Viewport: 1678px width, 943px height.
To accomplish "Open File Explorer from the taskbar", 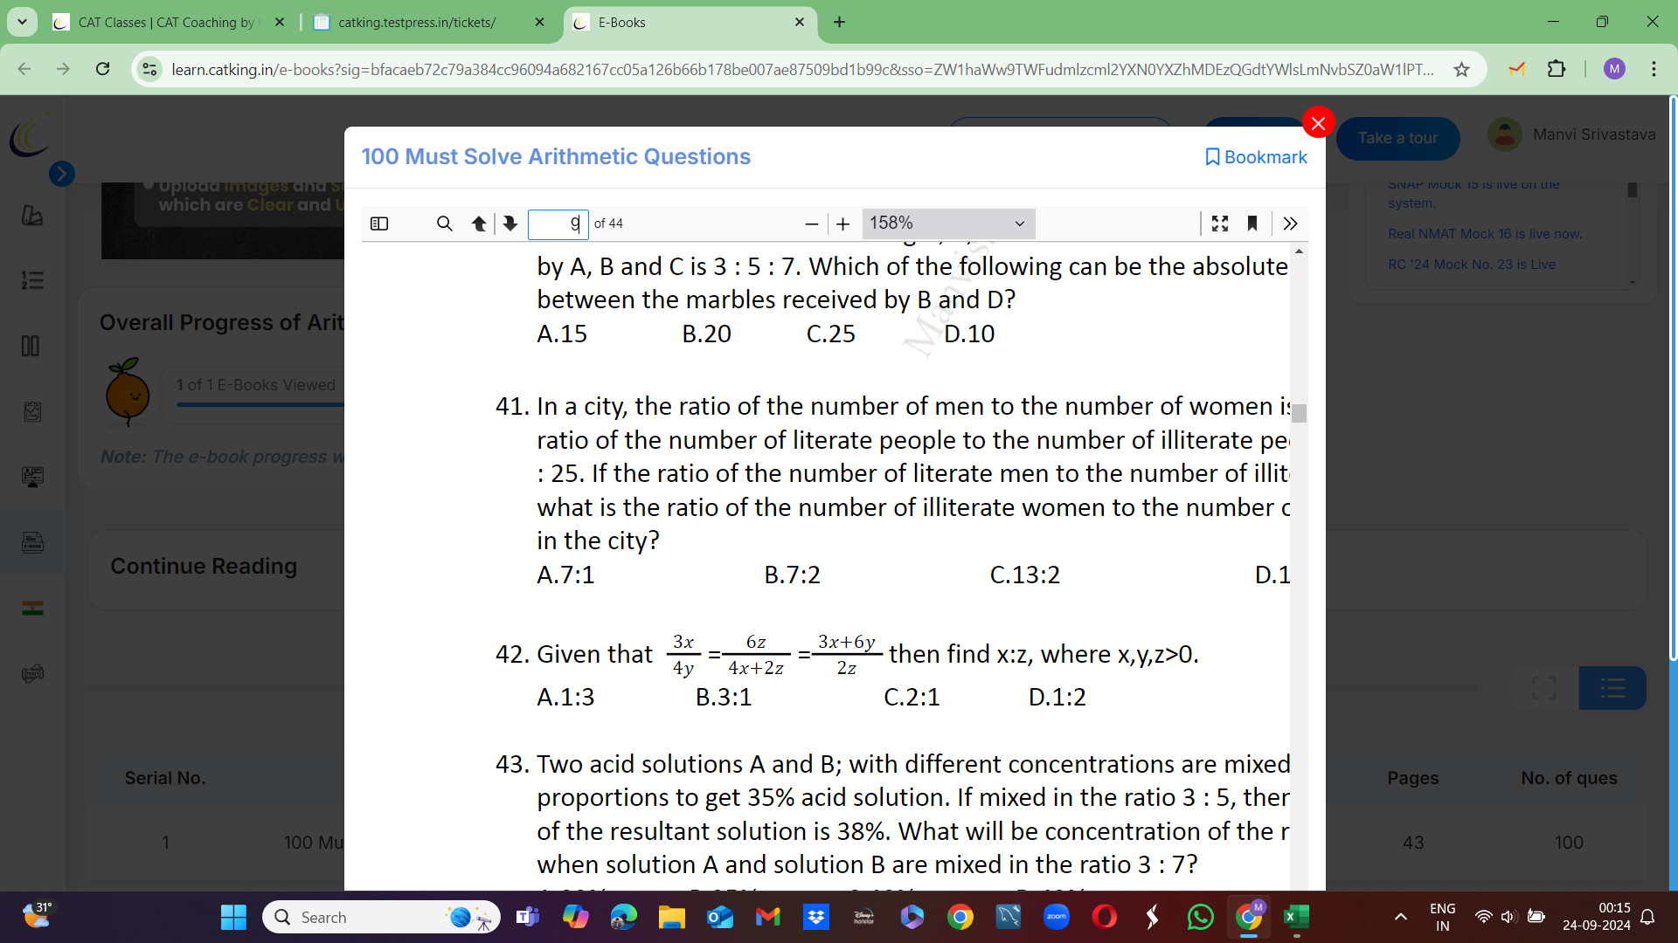I will click(671, 917).
